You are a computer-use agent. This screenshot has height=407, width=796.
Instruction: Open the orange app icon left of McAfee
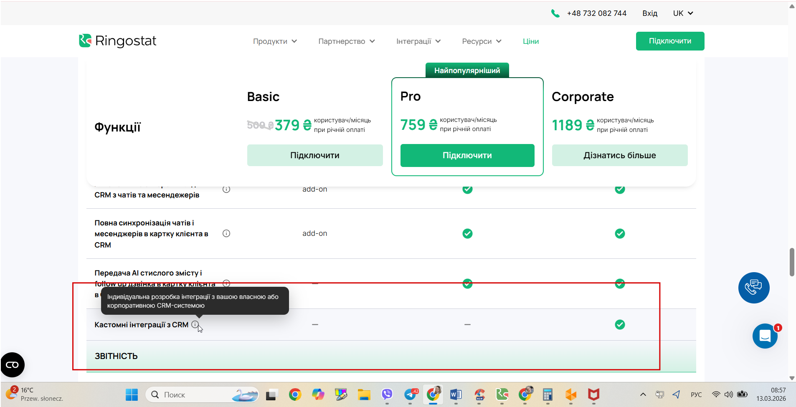click(x=570, y=394)
